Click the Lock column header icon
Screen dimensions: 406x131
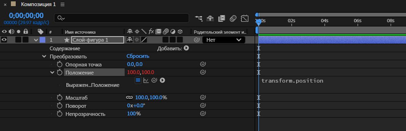(26, 31)
